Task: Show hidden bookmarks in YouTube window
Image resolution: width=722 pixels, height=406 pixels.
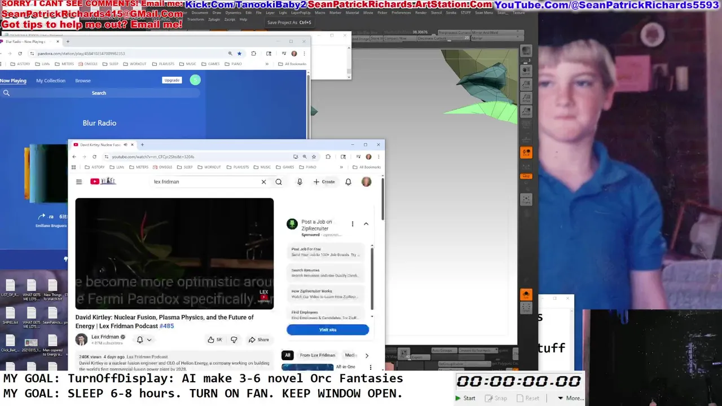Action: point(341,167)
